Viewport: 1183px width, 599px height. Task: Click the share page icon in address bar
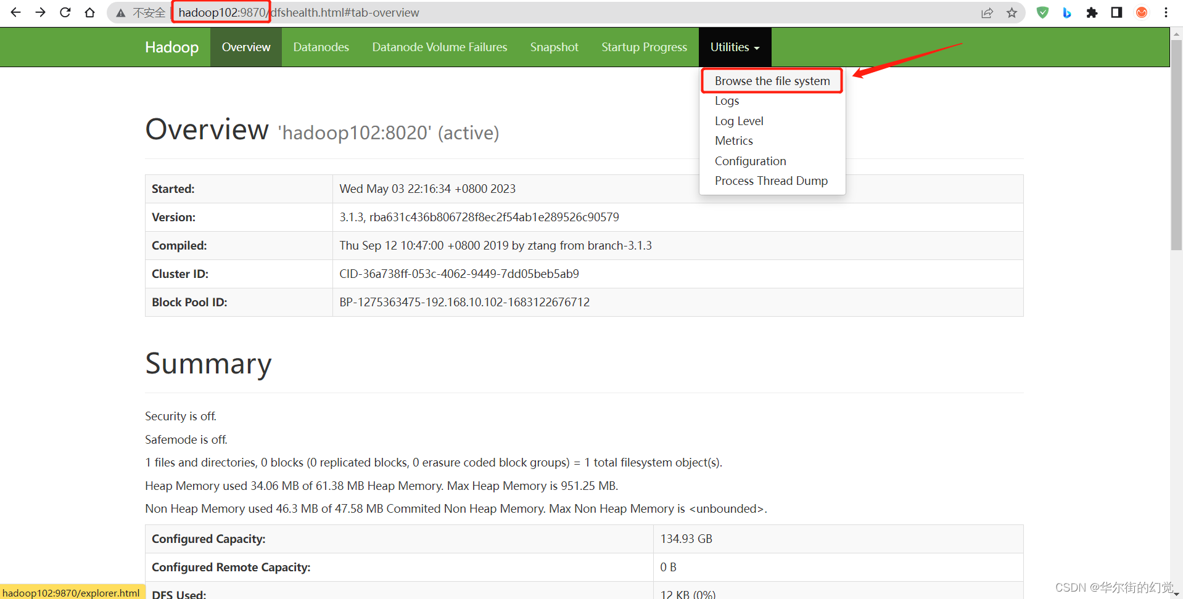coord(987,13)
